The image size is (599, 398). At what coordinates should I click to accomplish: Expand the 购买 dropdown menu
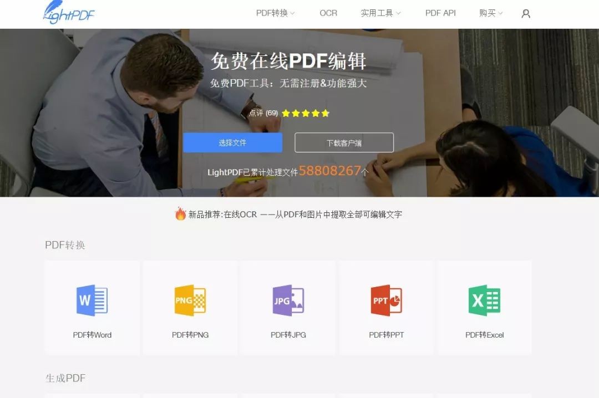tap(491, 13)
